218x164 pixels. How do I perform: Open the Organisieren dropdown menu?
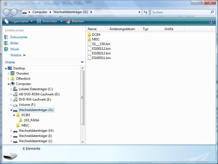19,21
